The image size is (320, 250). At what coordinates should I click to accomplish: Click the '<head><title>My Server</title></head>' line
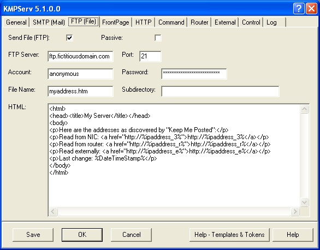[x=100, y=116]
